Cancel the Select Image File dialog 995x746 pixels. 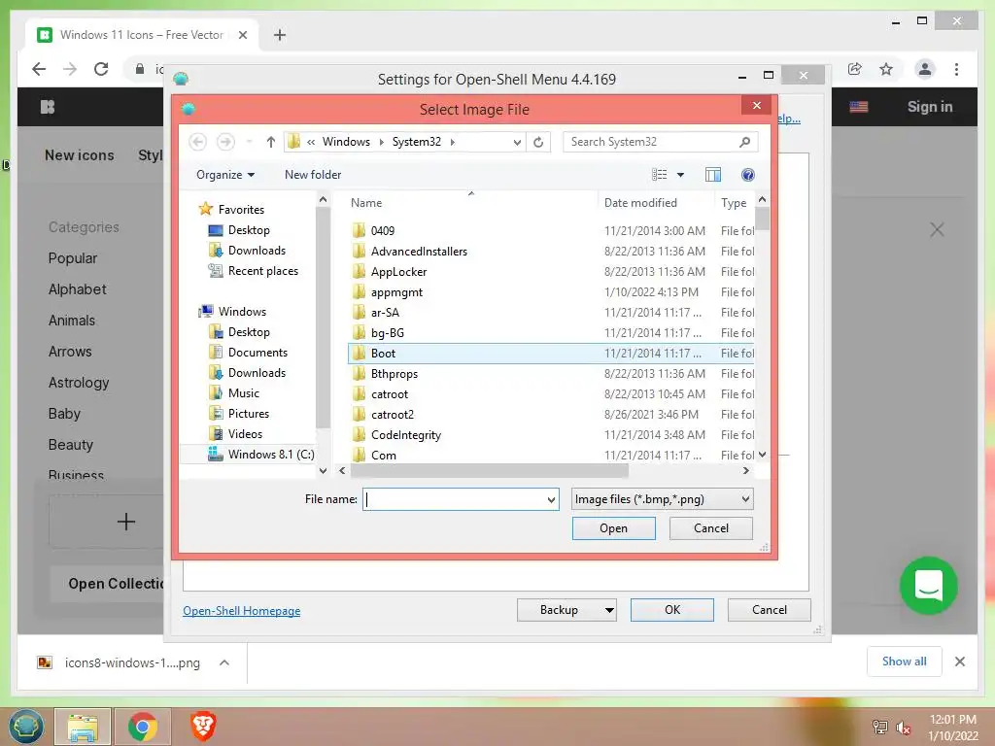(x=710, y=528)
